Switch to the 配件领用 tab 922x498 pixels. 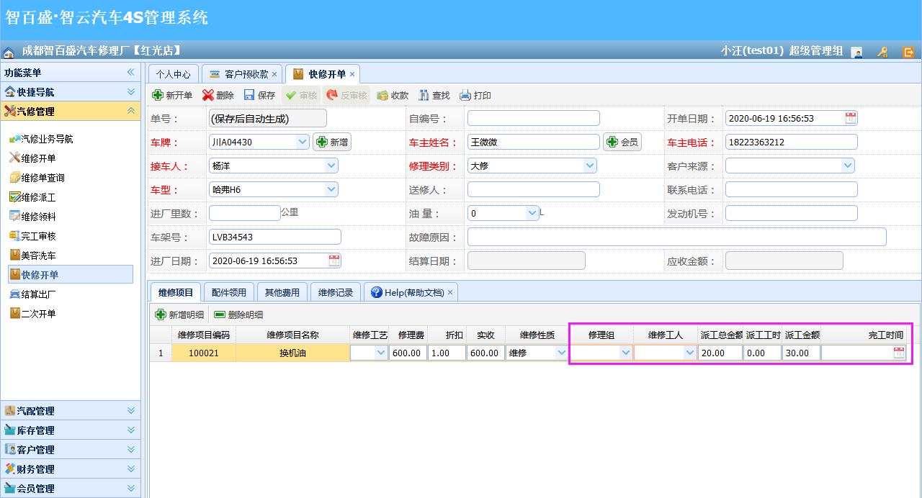coord(228,292)
